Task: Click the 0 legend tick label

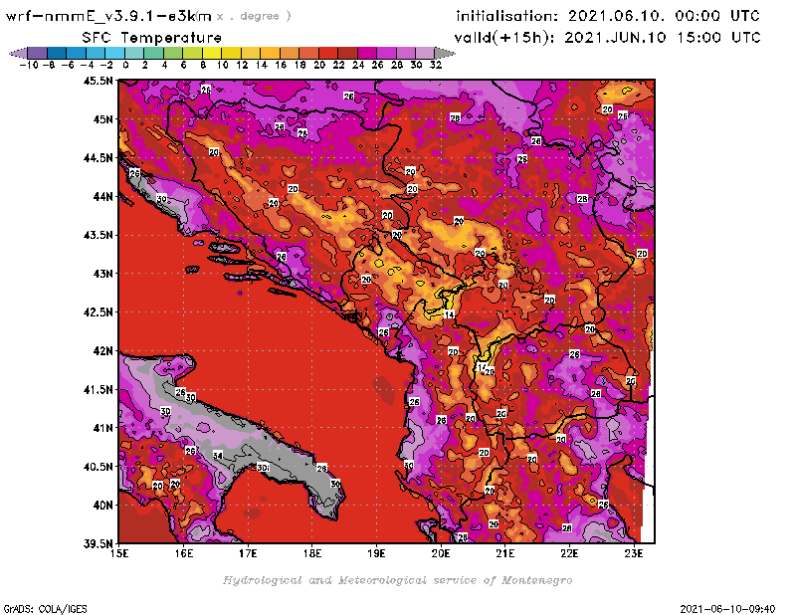Action: [x=125, y=65]
